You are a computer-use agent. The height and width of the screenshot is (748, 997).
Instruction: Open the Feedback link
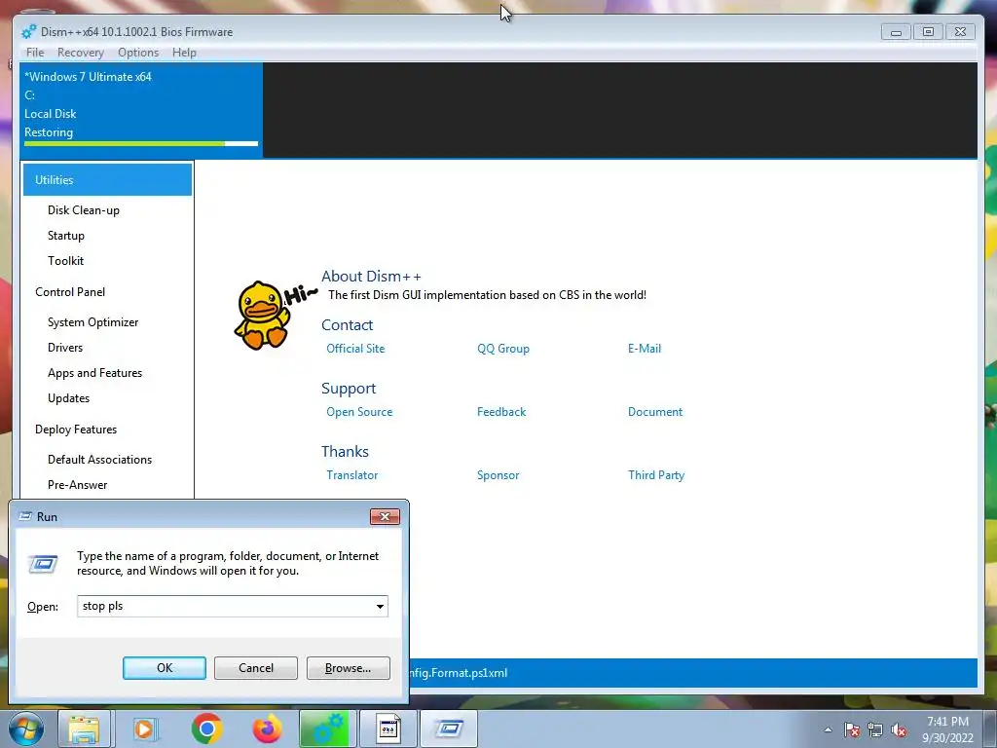click(501, 412)
